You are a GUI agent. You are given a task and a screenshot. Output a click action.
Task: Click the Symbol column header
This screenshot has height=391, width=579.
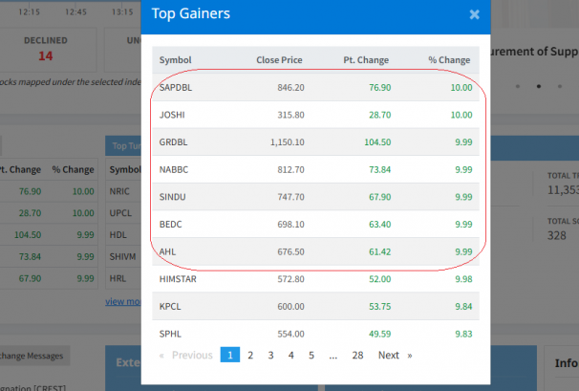(175, 60)
